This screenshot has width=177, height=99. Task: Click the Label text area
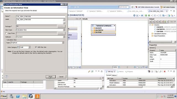point(40,21)
